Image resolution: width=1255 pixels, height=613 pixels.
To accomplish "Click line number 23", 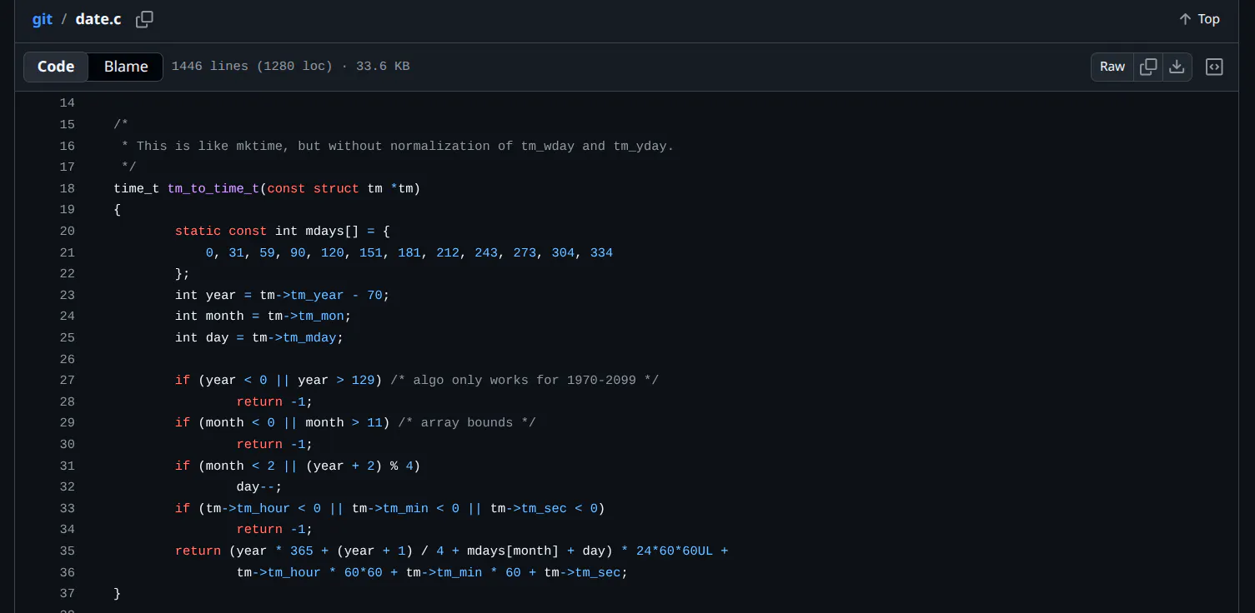I will [x=67, y=296].
